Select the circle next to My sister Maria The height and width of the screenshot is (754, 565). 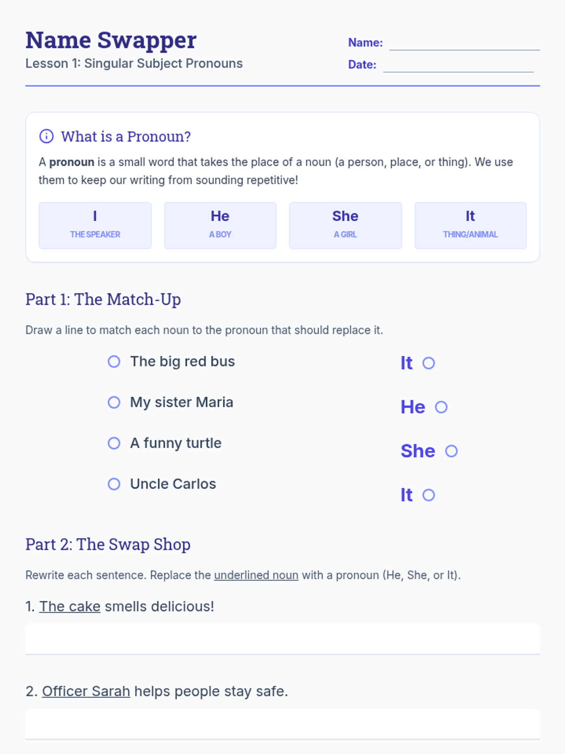114,402
